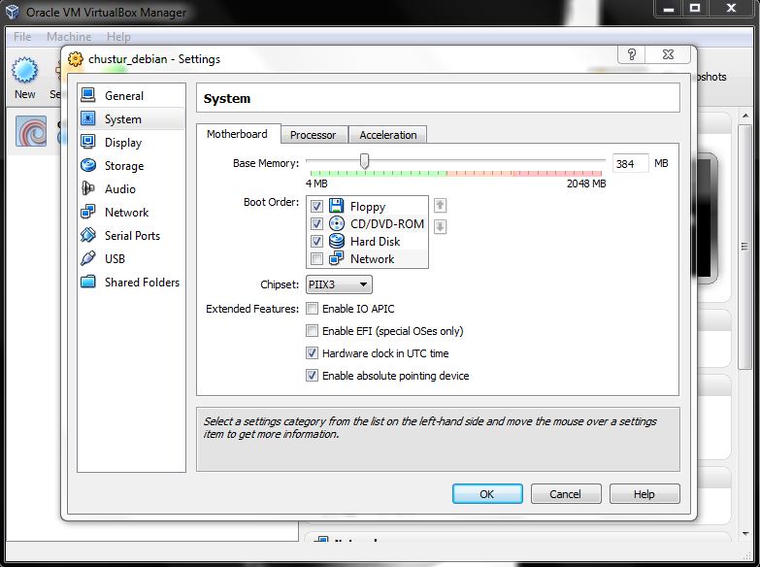Viewport: 760px width, 567px height.
Task: Open the File menu
Action: click(x=22, y=36)
